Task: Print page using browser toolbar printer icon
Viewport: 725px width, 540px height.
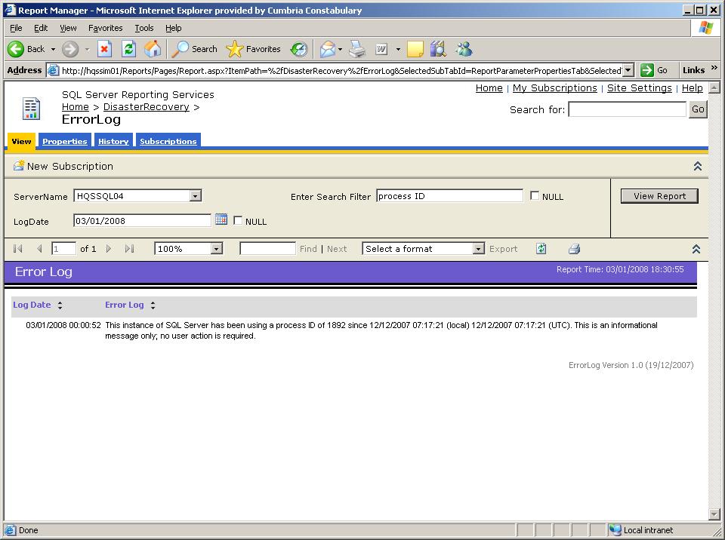Action: coord(357,49)
